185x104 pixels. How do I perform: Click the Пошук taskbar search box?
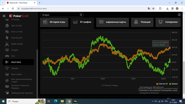point(26,101)
